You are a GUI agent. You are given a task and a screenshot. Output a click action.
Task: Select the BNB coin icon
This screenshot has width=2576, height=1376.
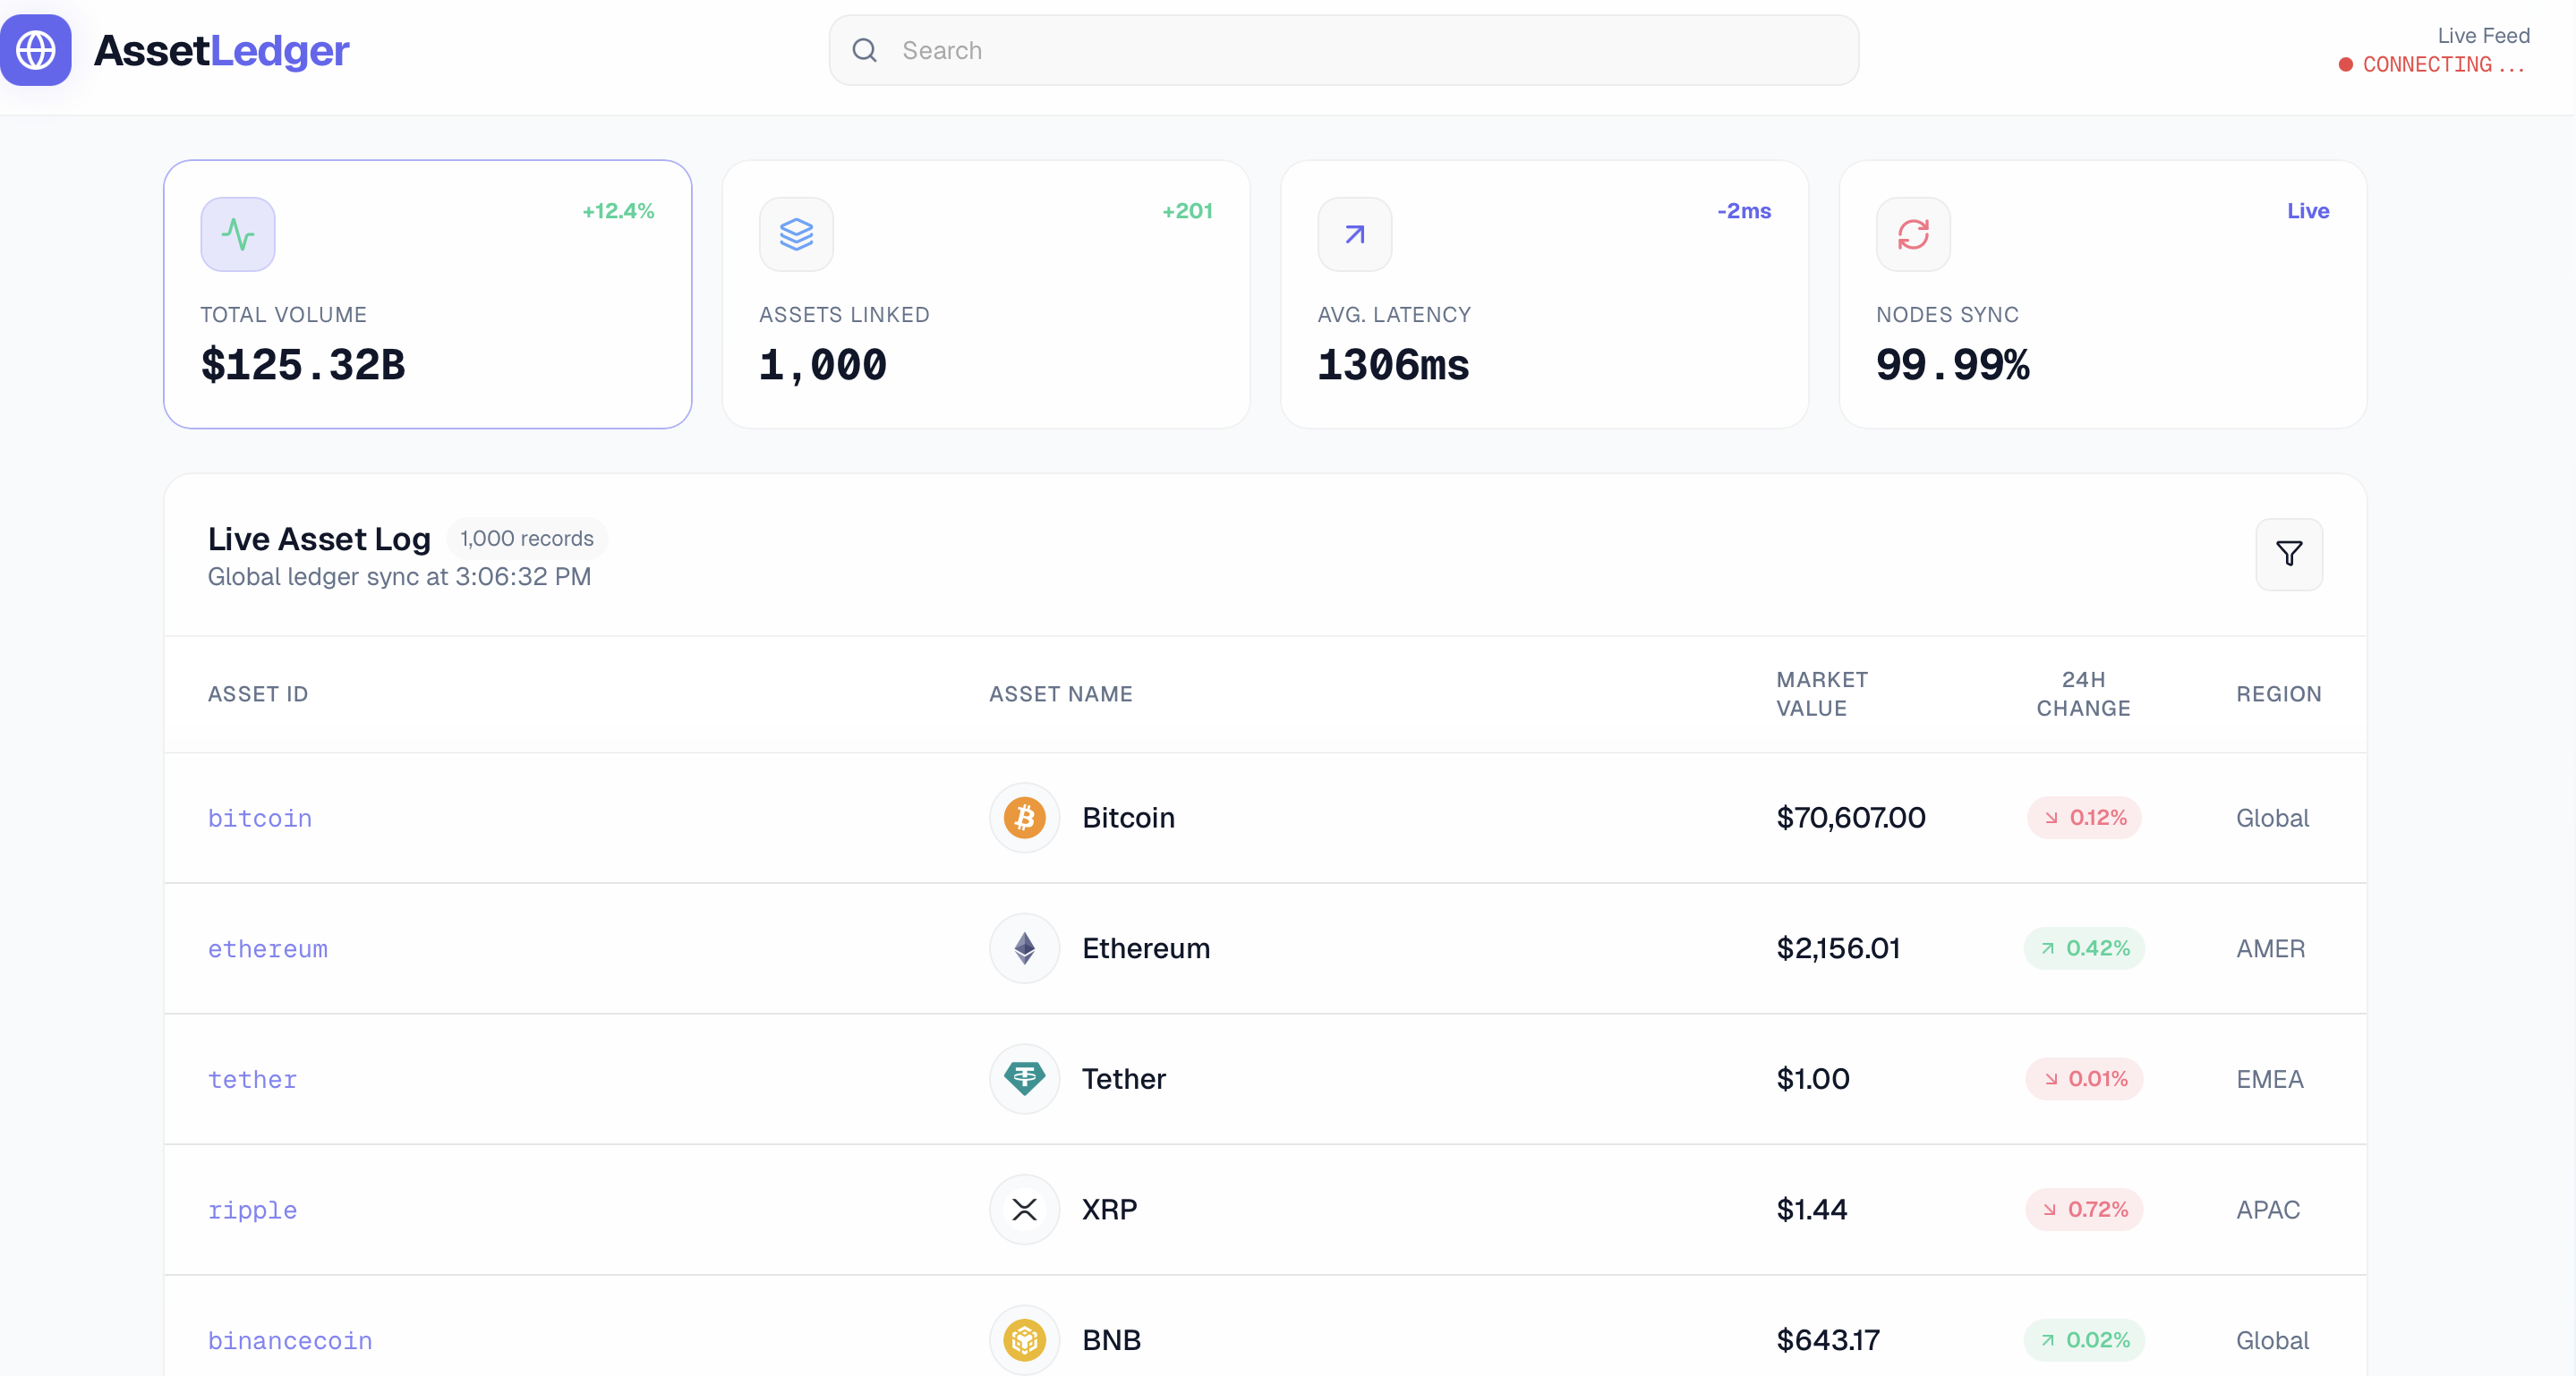coord(1023,1340)
